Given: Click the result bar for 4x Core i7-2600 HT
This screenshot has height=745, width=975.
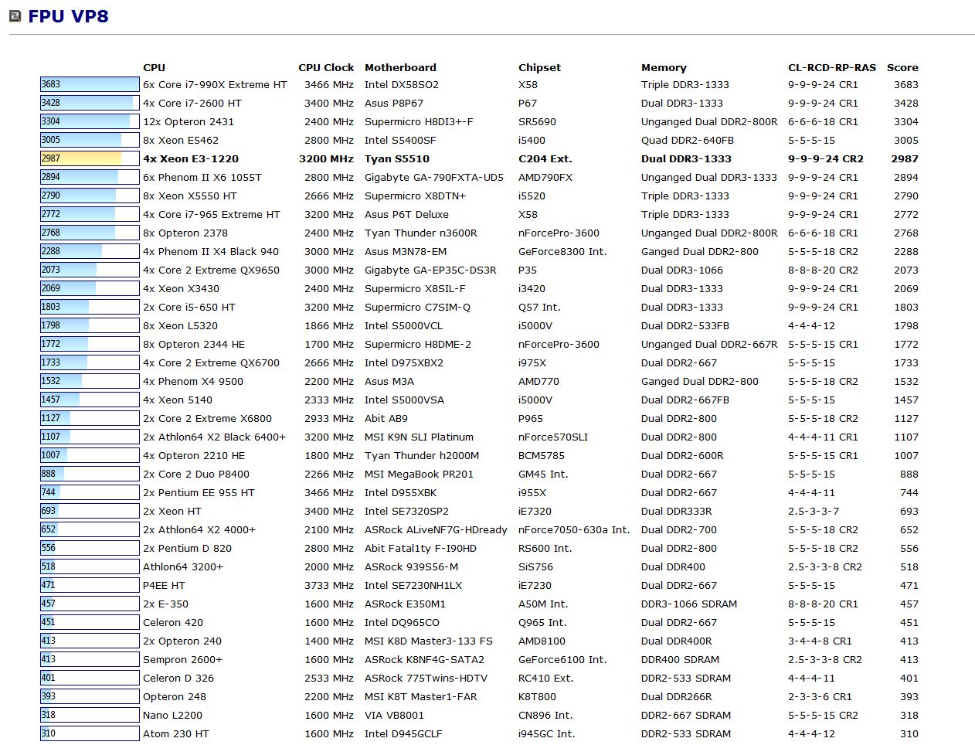Looking at the screenshot, I should [90, 103].
